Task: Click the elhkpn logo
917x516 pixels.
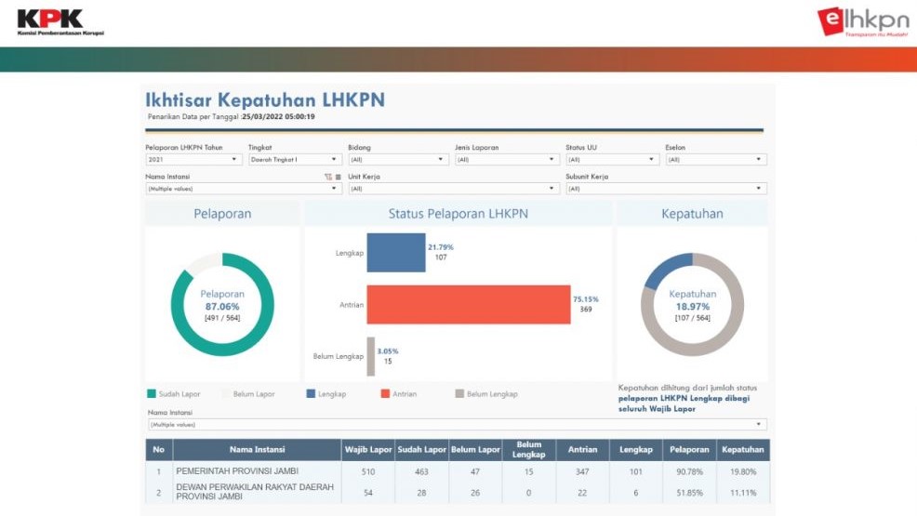Action: [x=863, y=22]
